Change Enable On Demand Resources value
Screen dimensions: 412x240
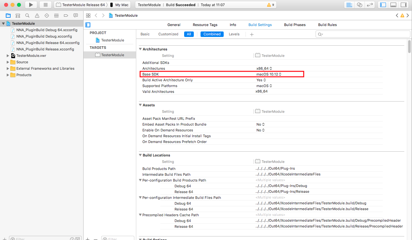(x=260, y=130)
